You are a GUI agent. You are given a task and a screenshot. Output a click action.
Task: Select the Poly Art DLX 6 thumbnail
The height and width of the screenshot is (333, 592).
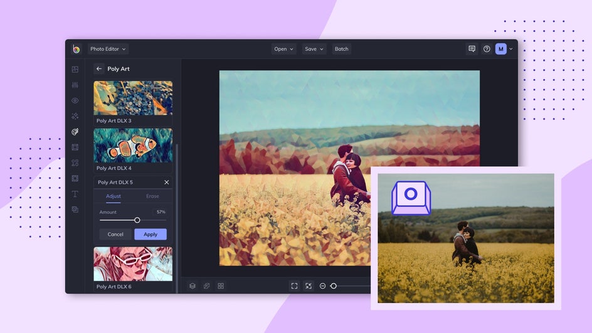point(133,264)
